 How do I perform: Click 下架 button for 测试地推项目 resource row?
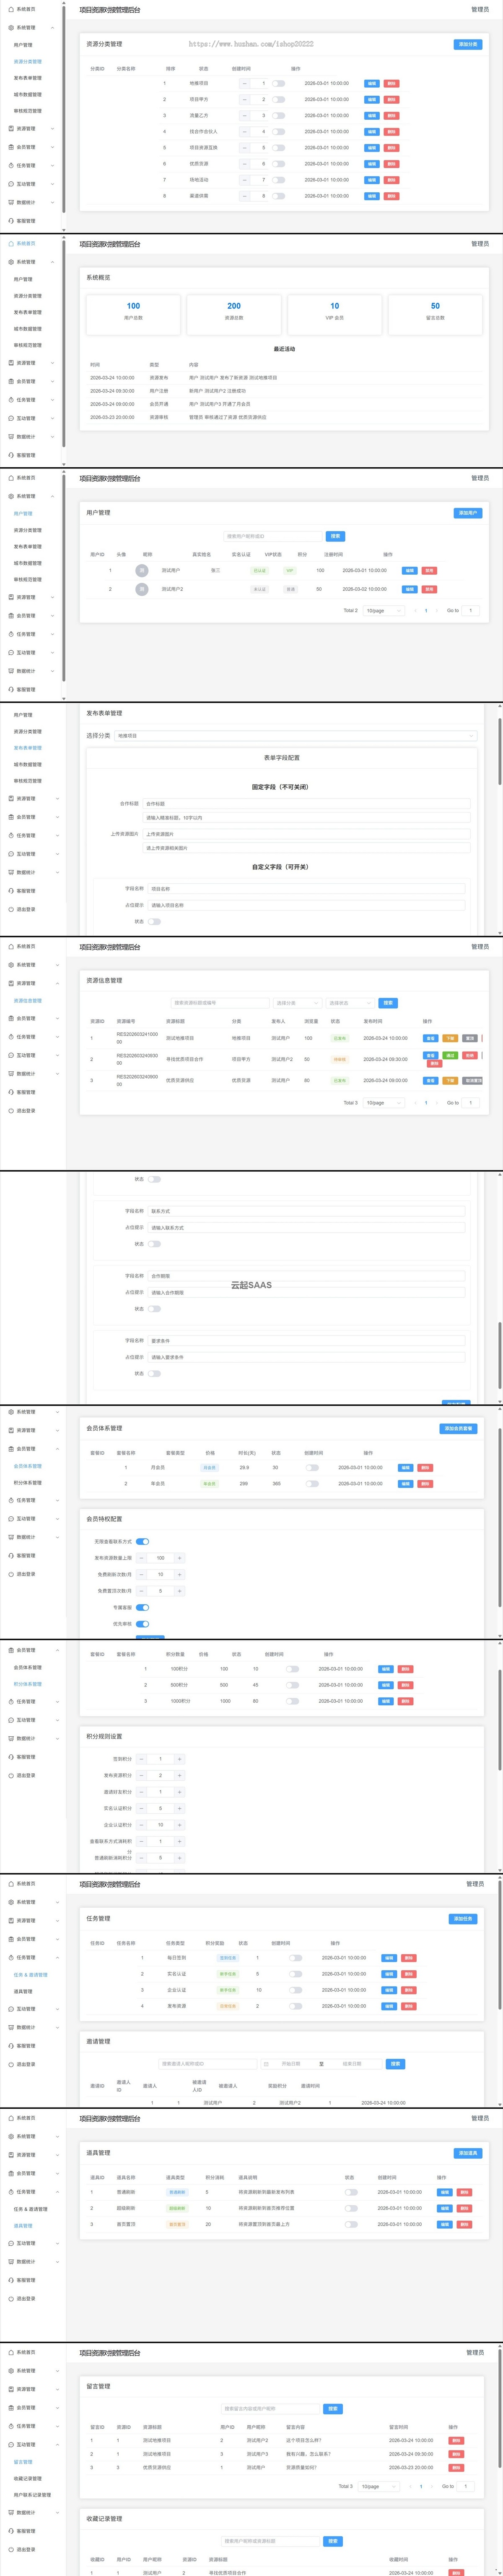[x=450, y=1038]
